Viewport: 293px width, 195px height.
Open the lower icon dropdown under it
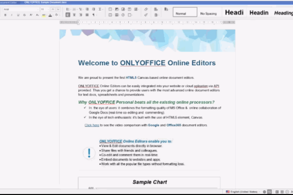tap(156, 15)
